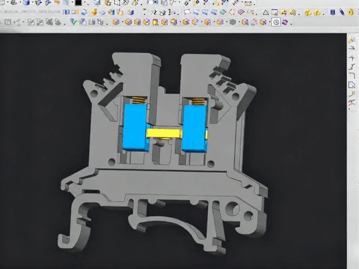The height and width of the screenshot is (269, 359).
Task: Expand the small combo box in the top toolbar
Action: pyautogui.click(x=149, y=3)
